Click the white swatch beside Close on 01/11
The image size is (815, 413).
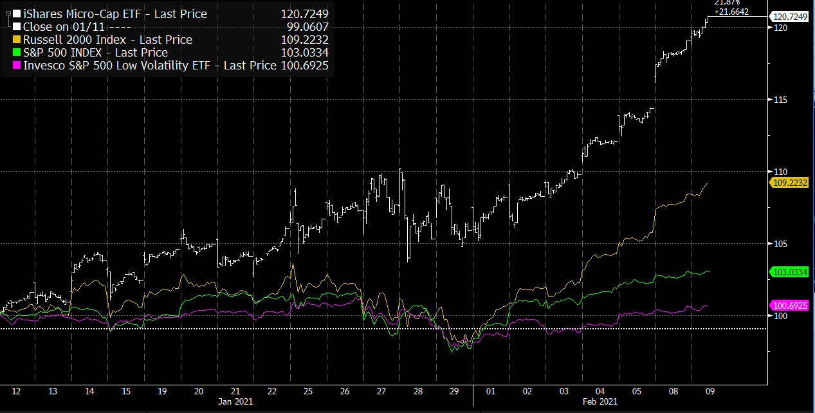(x=17, y=26)
